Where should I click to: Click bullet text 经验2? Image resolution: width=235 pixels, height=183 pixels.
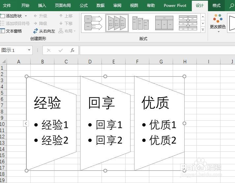55,140
